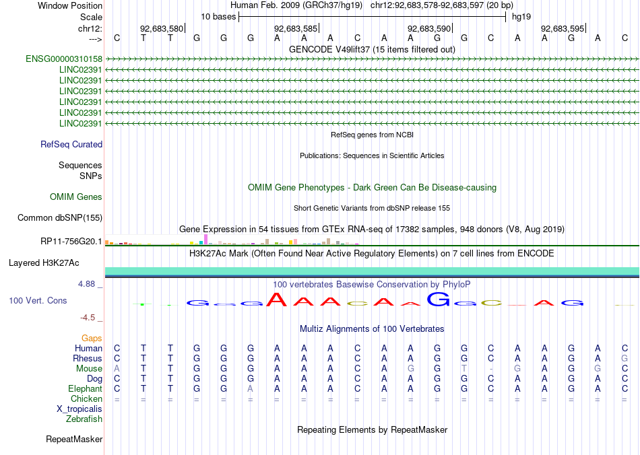Click the hg19 text beside scale bar
Screen dimensions: 640x455
(521, 17)
